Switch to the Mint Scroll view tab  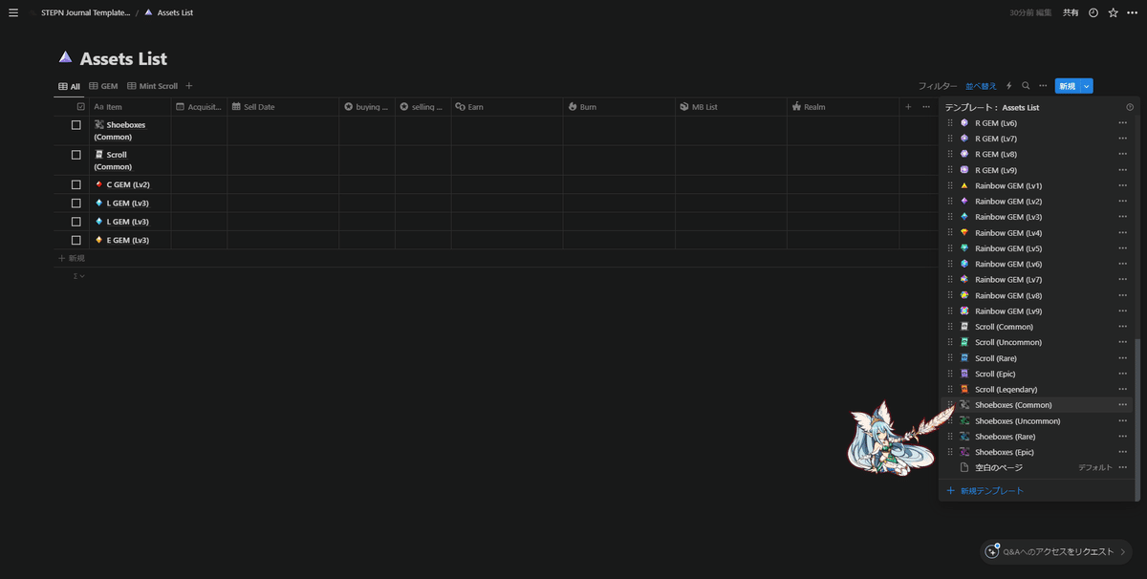(x=152, y=86)
